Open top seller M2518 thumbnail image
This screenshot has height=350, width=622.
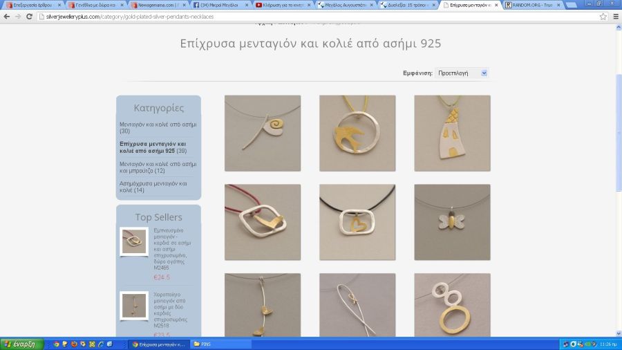click(x=134, y=306)
